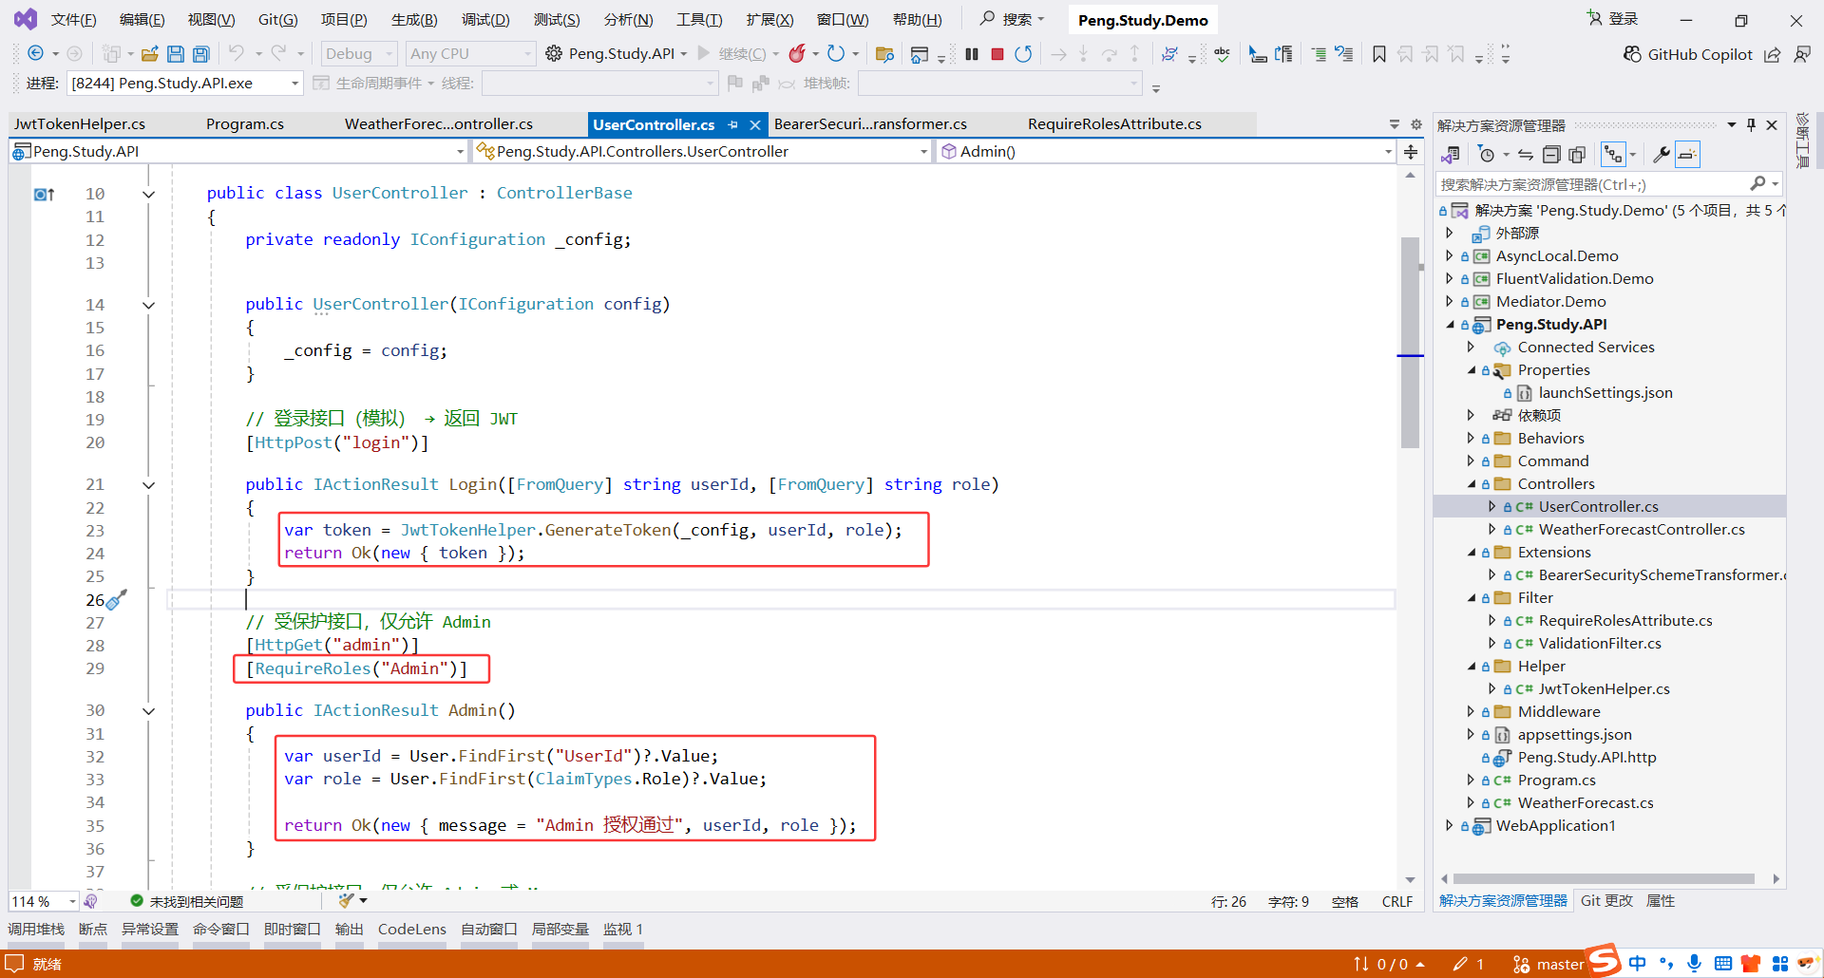Viewport: 1824px width, 978px height.
Task: Collapse the Admin method at line 30
Action: (149, 711)
